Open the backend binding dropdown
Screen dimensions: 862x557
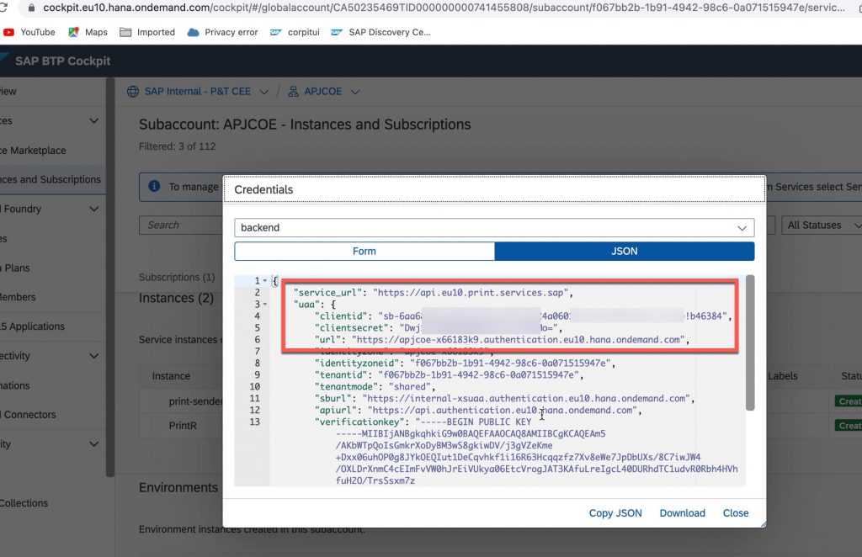(x=742, y=228)
